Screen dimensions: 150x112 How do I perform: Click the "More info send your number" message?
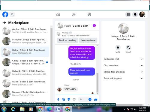(82, 72)
